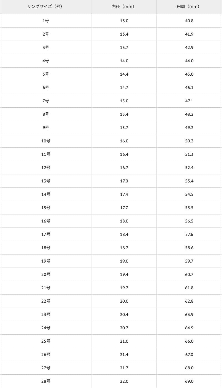Select the 1号 ring size cell
The image size is (222, 388).
(x=46, y=21)
